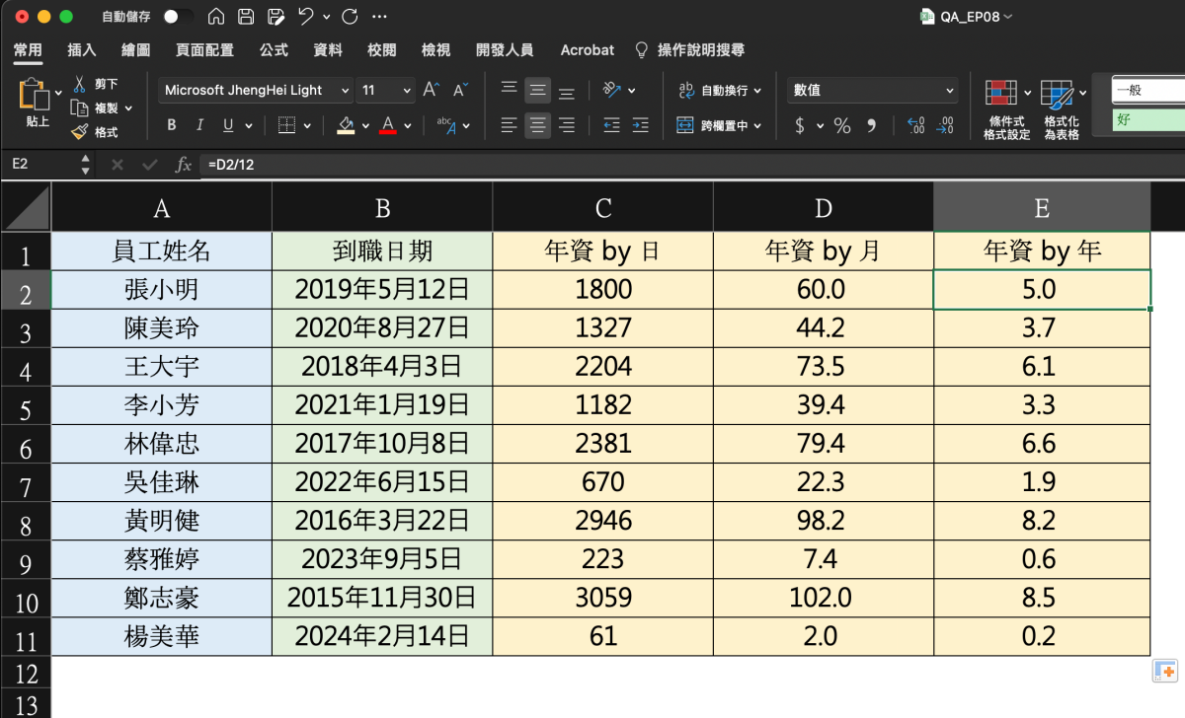The height and width of the screenshot is (718, 1185).
Task: Toggle the AutoSave (自動儲存) switch
Action: 178,17
